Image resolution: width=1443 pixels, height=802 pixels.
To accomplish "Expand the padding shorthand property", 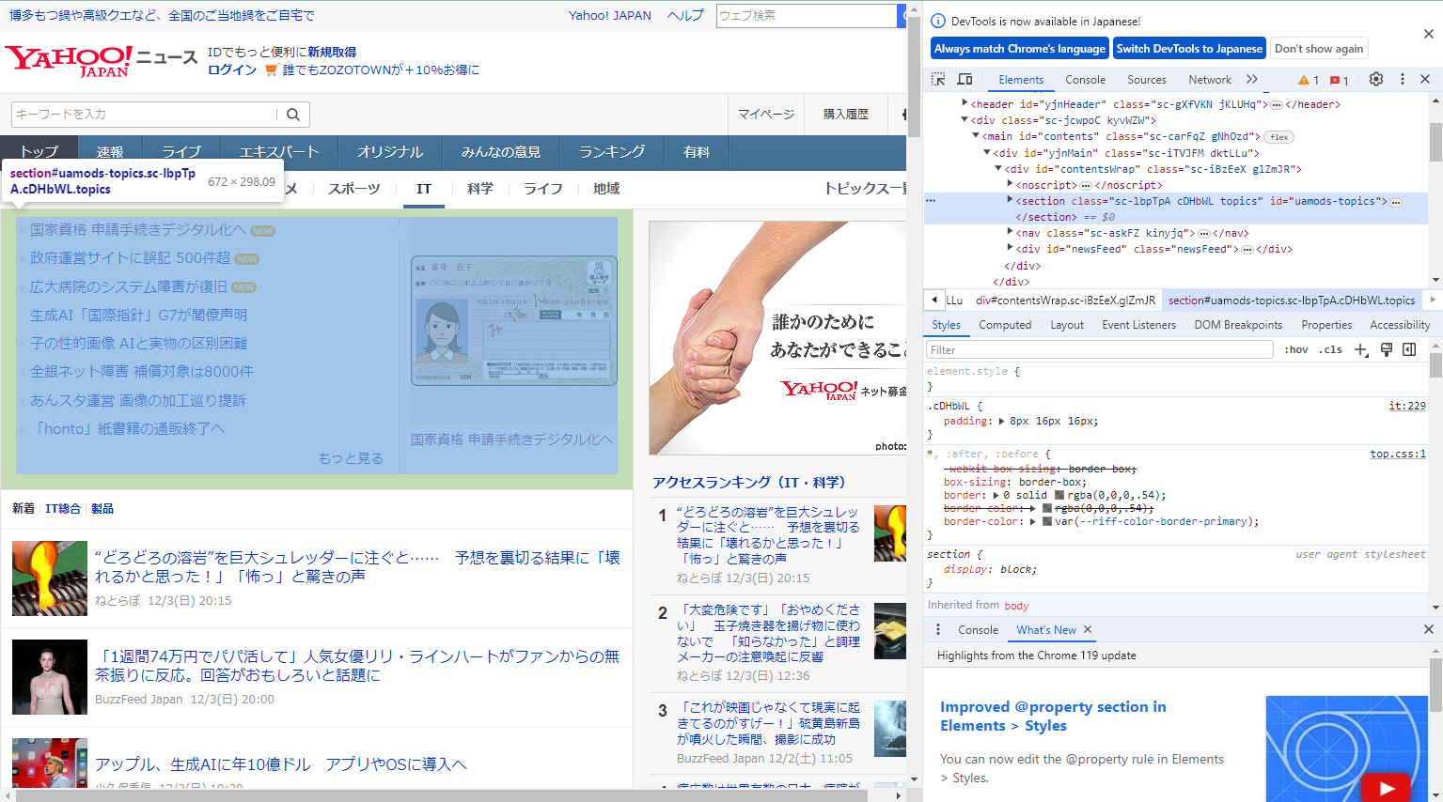I will pyautogui.click(x=1001, y=422).
